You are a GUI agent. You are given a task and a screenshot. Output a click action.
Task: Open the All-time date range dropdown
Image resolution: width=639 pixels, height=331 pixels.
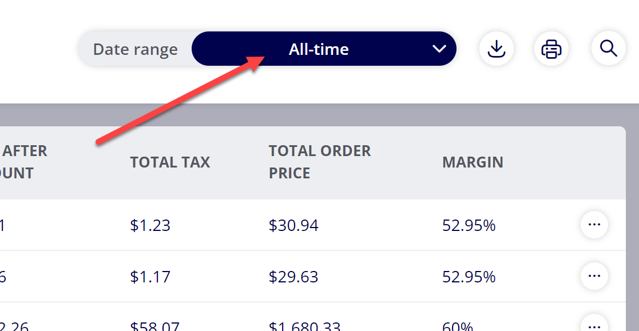[x=324, y=49]
